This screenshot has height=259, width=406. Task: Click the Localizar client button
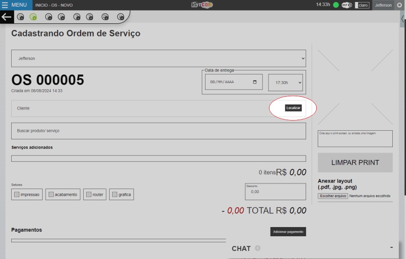pyautogui.click(x=293, y=108)
